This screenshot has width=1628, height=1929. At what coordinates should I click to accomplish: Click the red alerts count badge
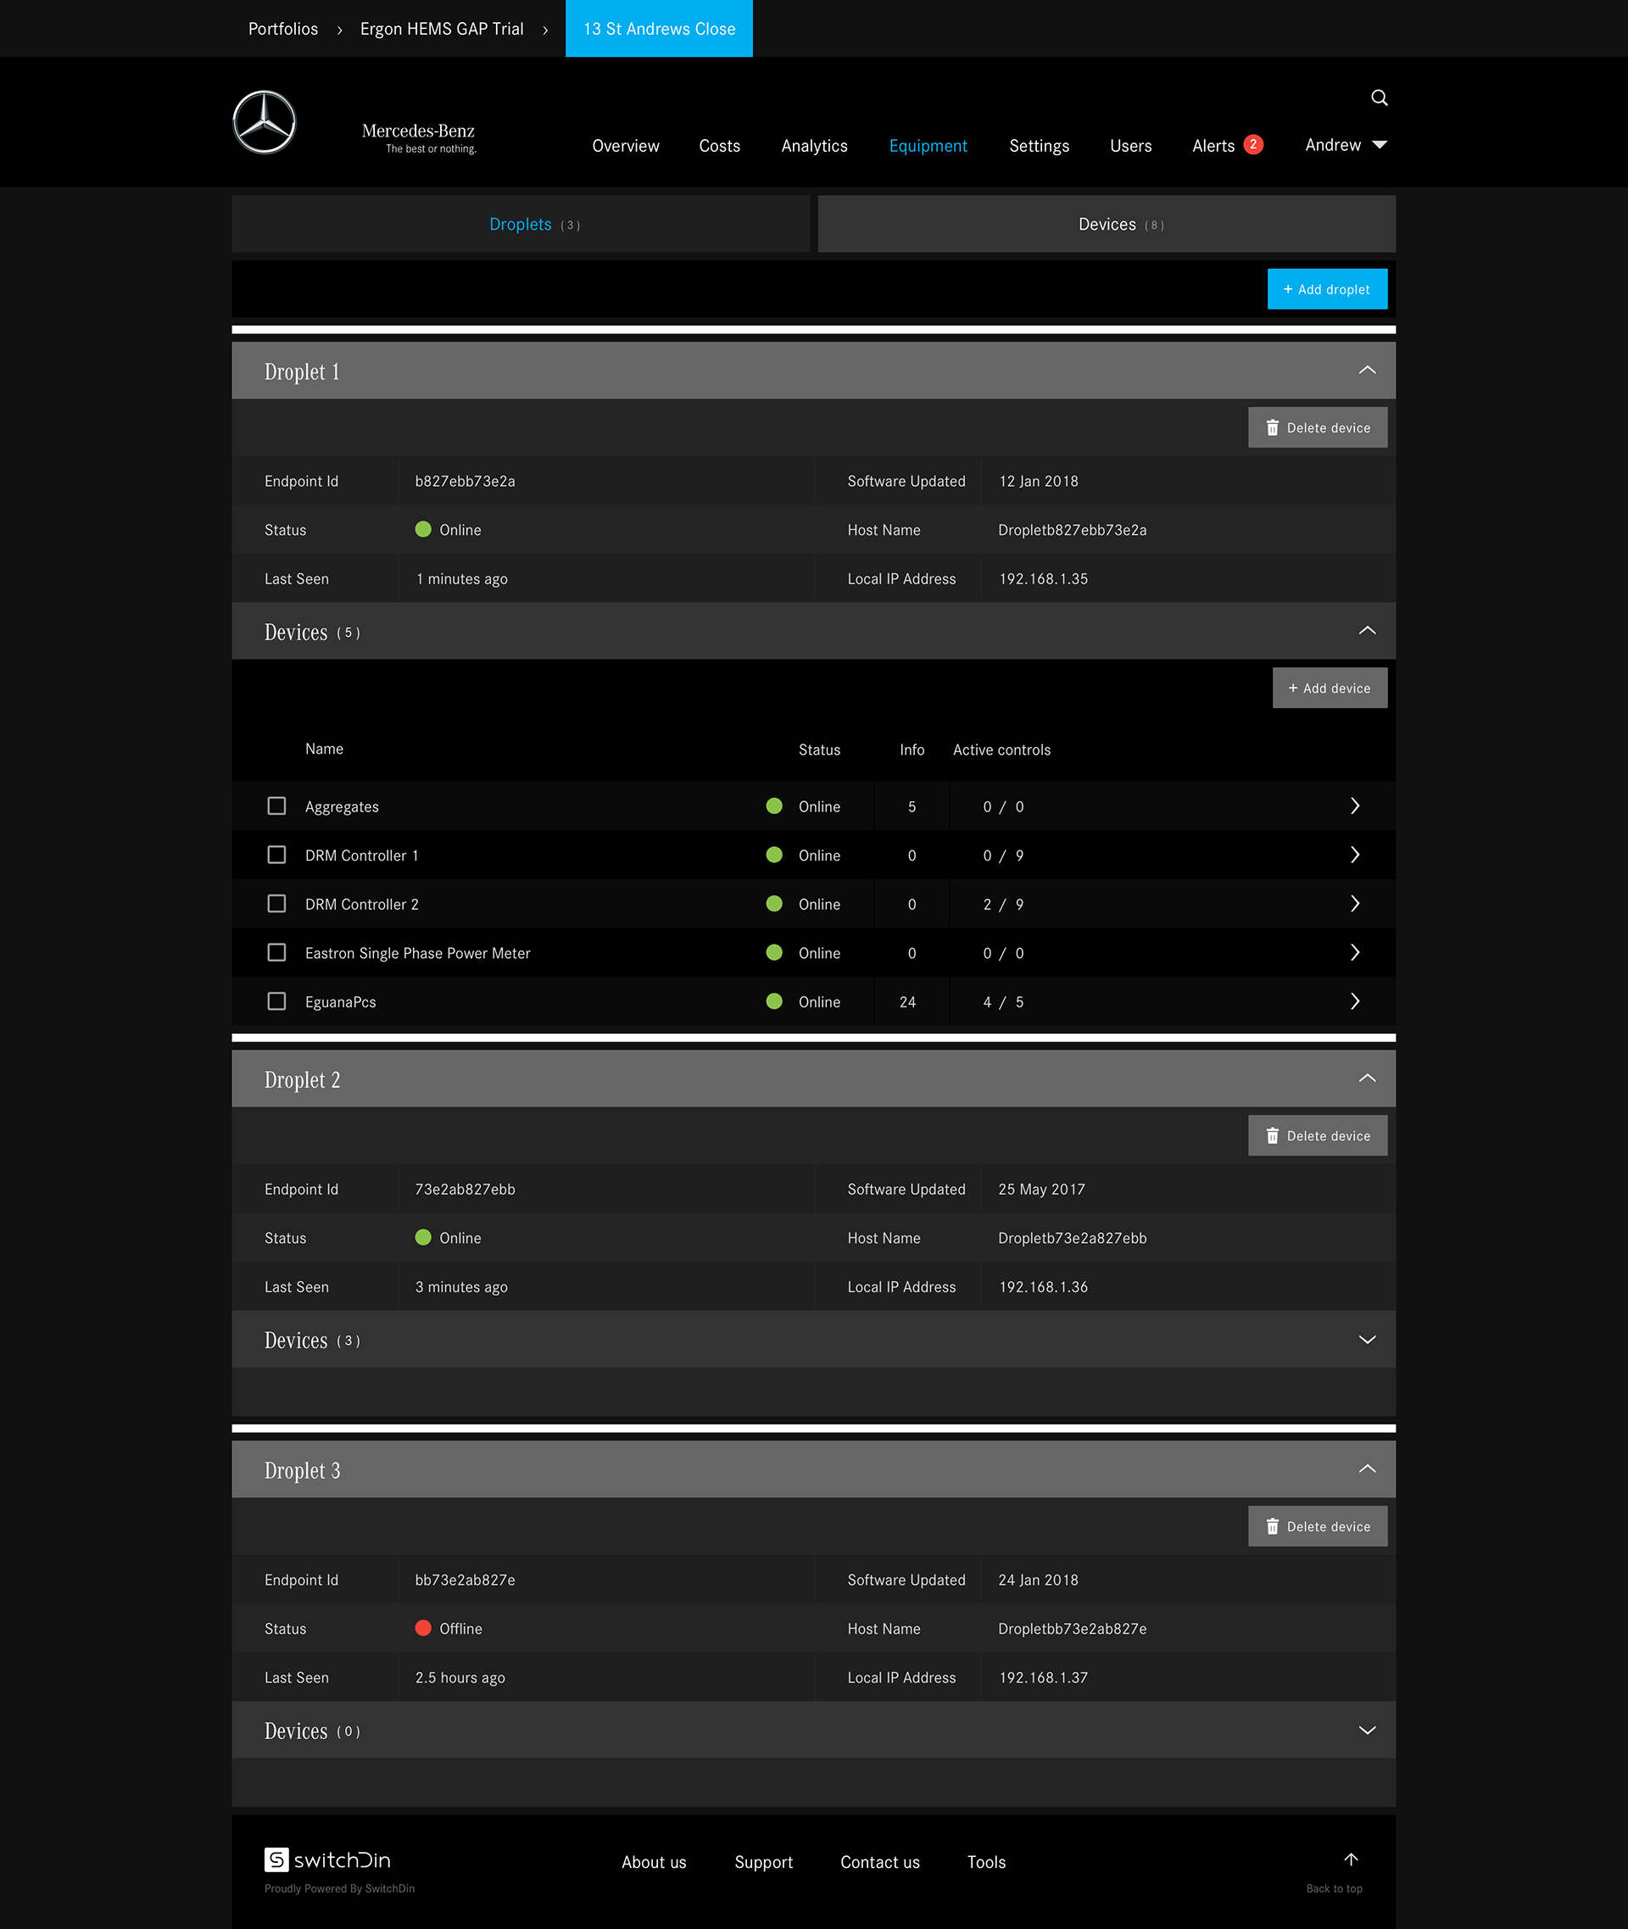[1252, 145]
